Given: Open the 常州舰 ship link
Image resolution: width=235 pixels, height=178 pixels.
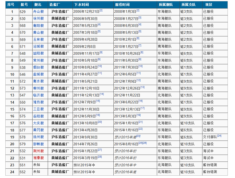Looking at the screenshot, I should 38,61.
